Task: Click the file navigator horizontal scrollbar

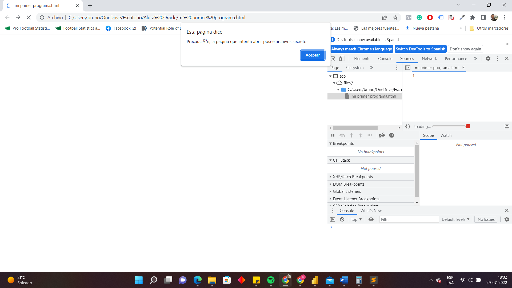Action: pyautogui.click(x=355, y=128)
